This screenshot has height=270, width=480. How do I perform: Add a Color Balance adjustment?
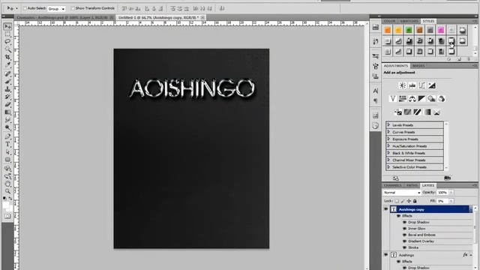tap(412, 98)
